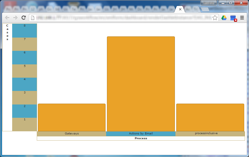This screenshot has width=249, height=157.
Task: Click the Process axis title
Action: point(141,138)
